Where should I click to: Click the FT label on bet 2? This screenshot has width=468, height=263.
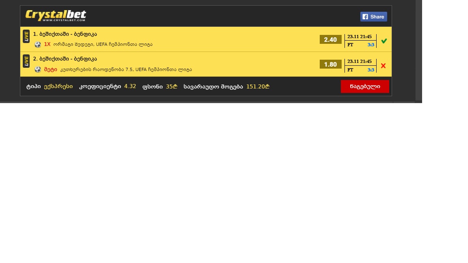tap(350, 70)
